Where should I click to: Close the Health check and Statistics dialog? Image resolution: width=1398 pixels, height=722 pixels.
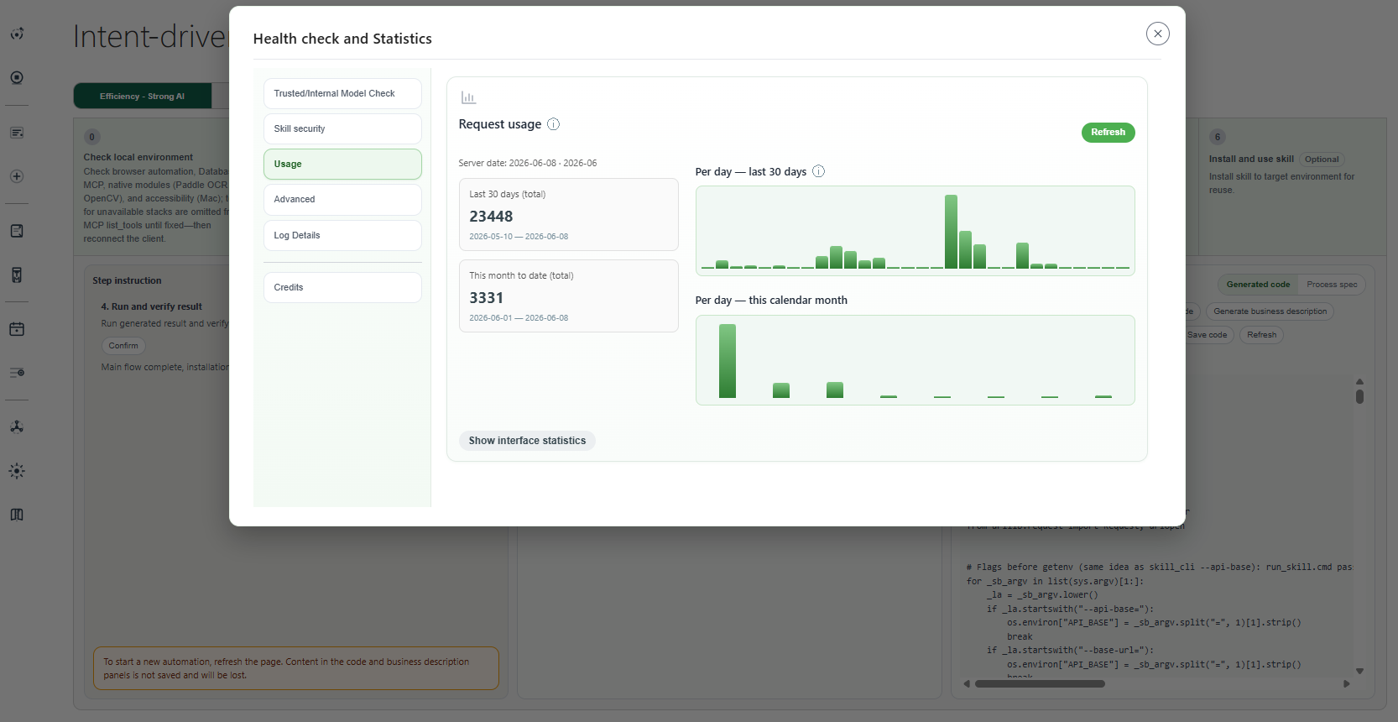click(x=1157, y=34)
